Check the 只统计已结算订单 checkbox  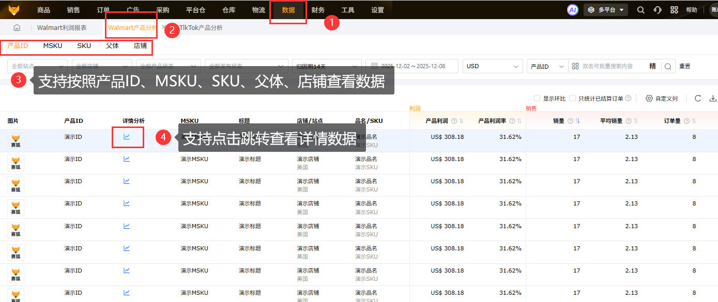(573, 99)
